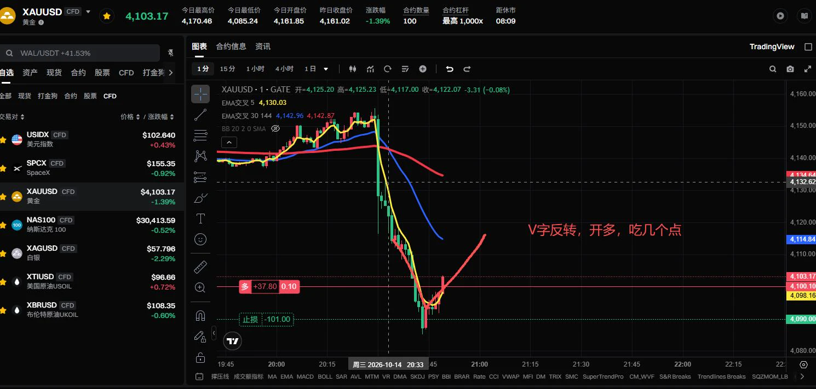
Task: Choose the text annotation tool
Action: point(200,219)
